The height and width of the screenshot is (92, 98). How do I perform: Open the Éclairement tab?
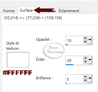(x=69, y=11)
